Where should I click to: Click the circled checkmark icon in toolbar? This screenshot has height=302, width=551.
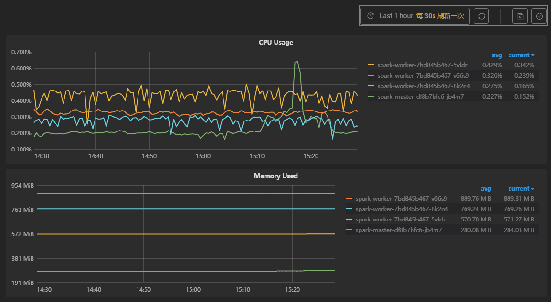pos(540,16)
